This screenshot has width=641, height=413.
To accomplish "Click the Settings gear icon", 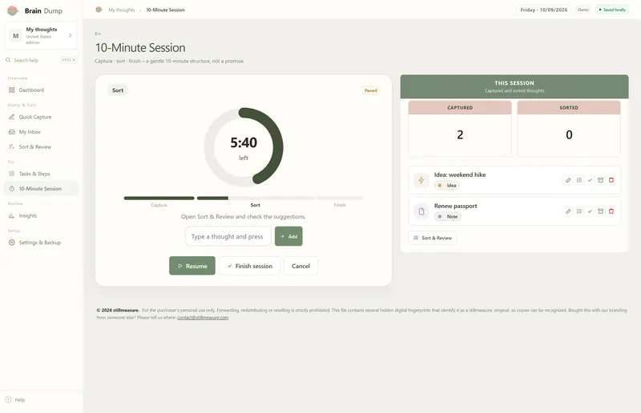I will click(x=11, y=243).
